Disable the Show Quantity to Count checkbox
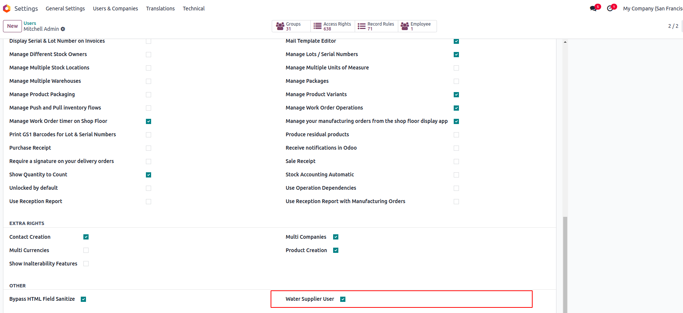683x313 pixels. [x=149, y=175]
